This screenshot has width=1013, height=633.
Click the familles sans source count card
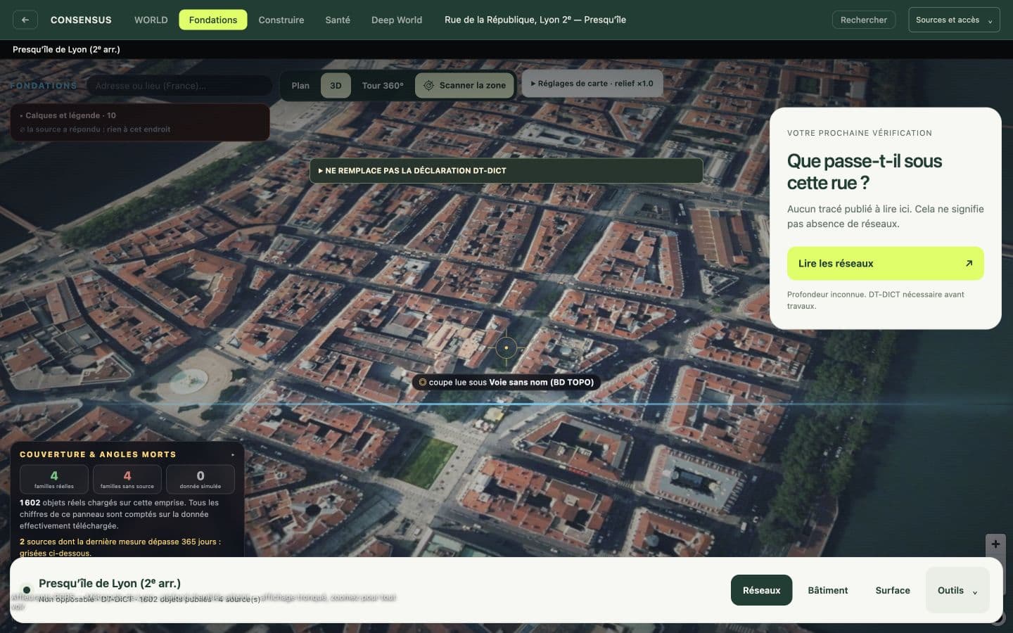pyautogui.click(x=127, y=479)
